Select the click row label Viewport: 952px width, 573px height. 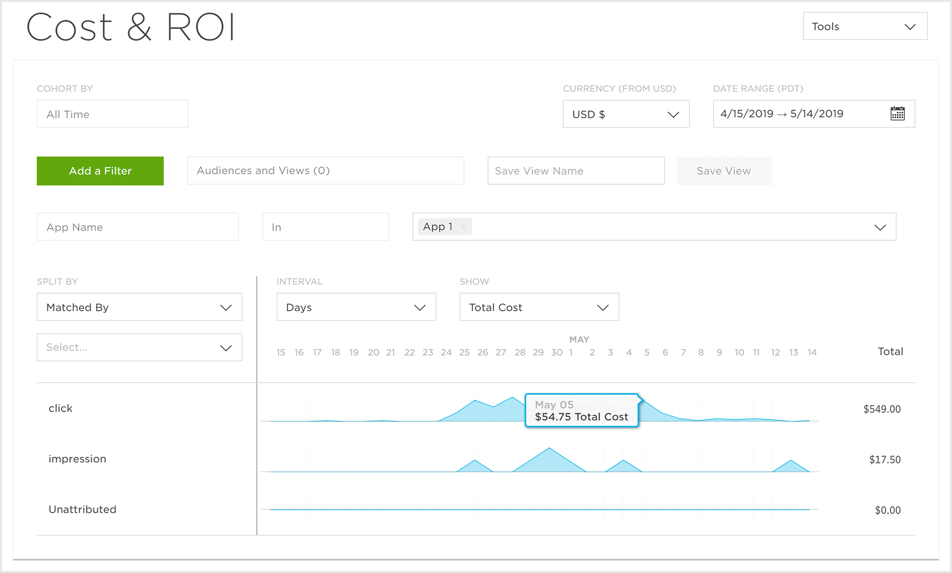click(61, 408)
